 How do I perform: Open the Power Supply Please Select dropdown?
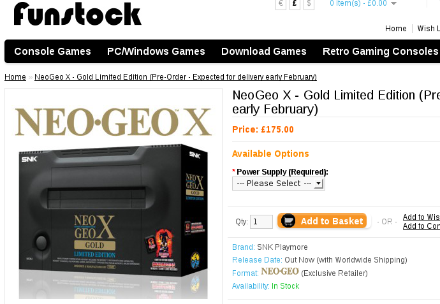point(279,184)
